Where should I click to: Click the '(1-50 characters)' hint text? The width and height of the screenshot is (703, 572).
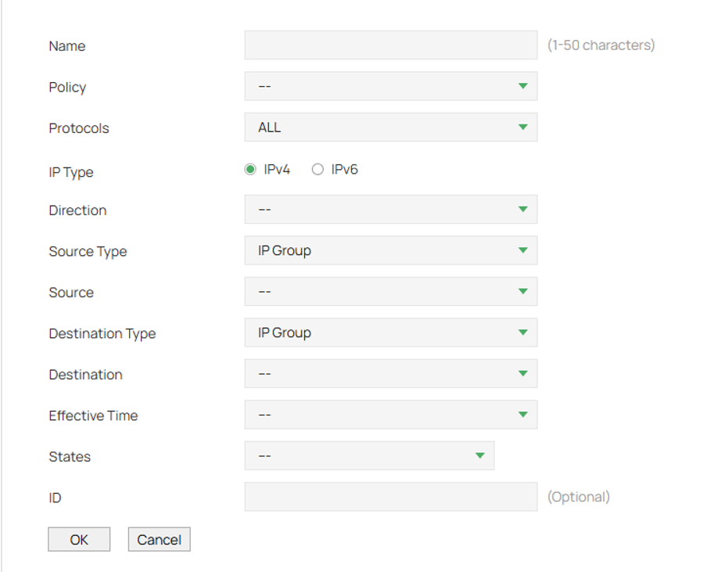[x=601, y=45]
